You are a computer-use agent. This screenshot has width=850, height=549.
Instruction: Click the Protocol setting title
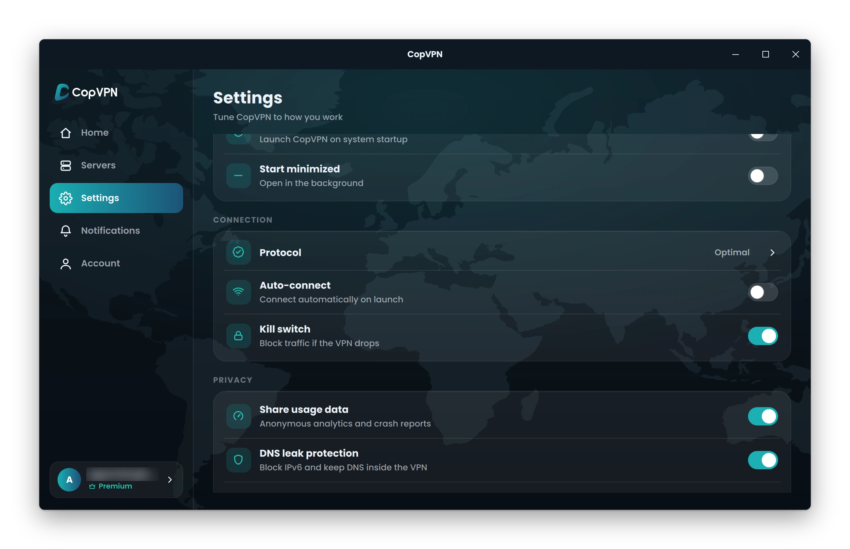tap(280, 252)
